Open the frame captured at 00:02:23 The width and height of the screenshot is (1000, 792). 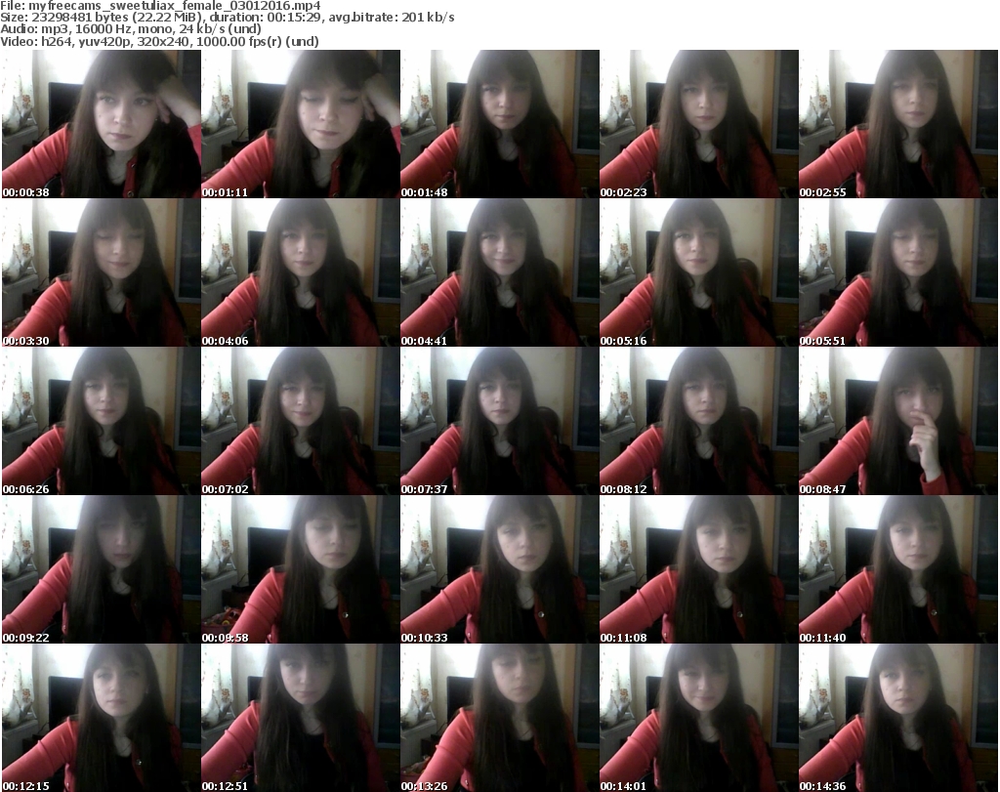(699, 124)
